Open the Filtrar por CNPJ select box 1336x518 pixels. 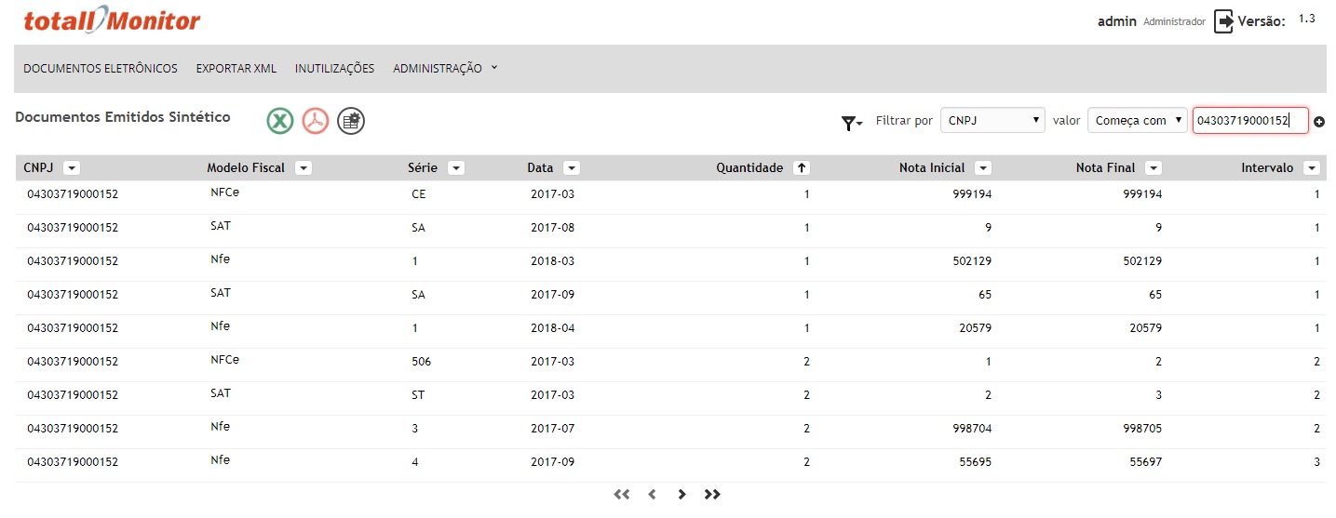992,120
